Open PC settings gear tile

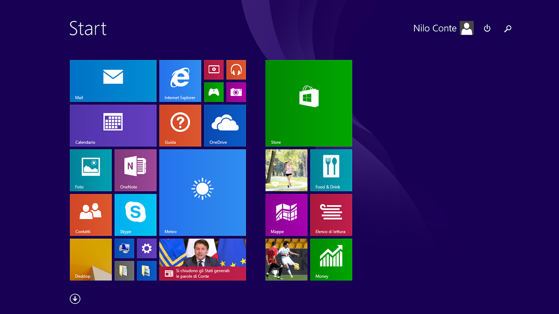(x=147, y=248)
